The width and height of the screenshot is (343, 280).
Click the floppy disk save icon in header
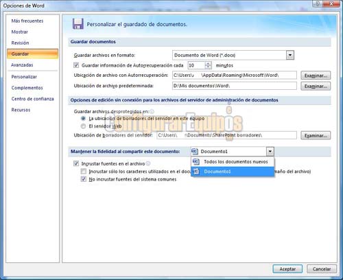[78, 24]
